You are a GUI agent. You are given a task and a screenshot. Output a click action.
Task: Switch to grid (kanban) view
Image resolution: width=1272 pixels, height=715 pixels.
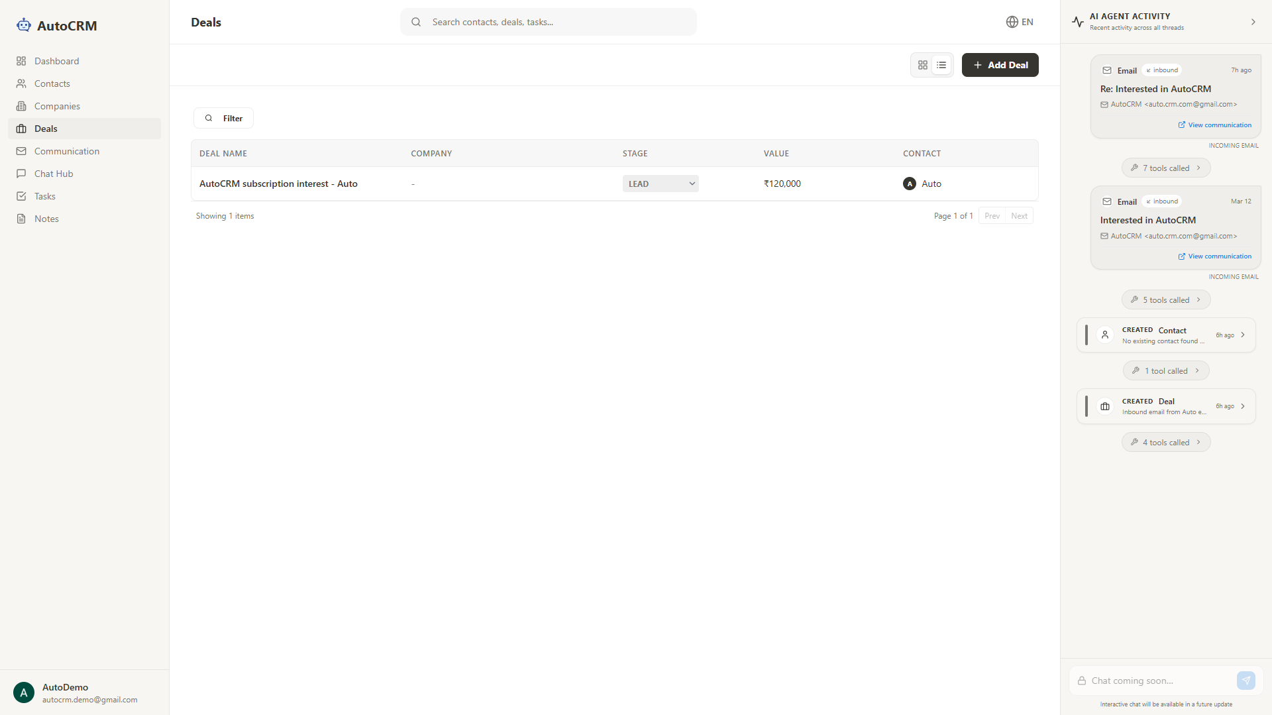point(923,65)
